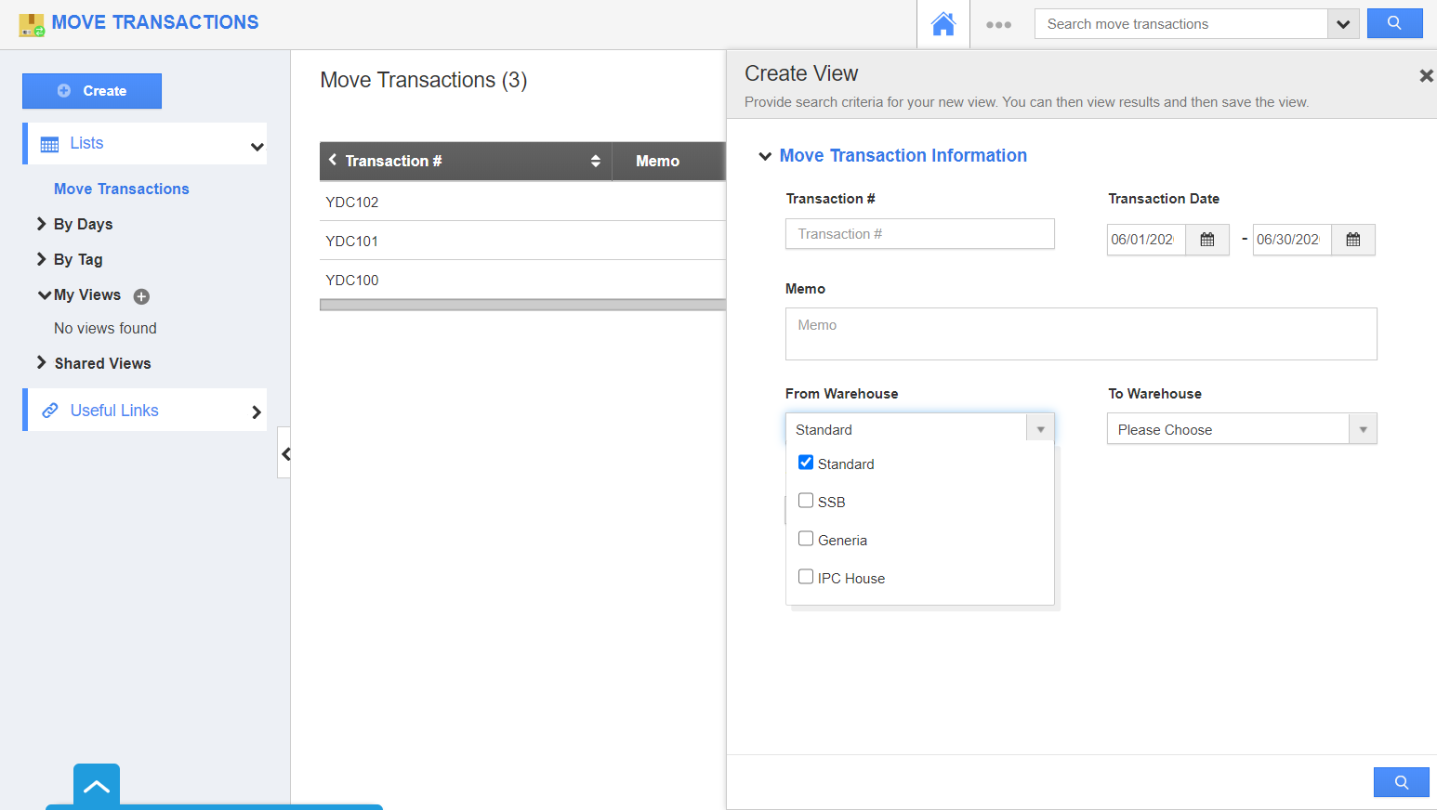The image size is (1437, 810).
Task: Open the calendar picker for the start date
Action: (1206, 240)
